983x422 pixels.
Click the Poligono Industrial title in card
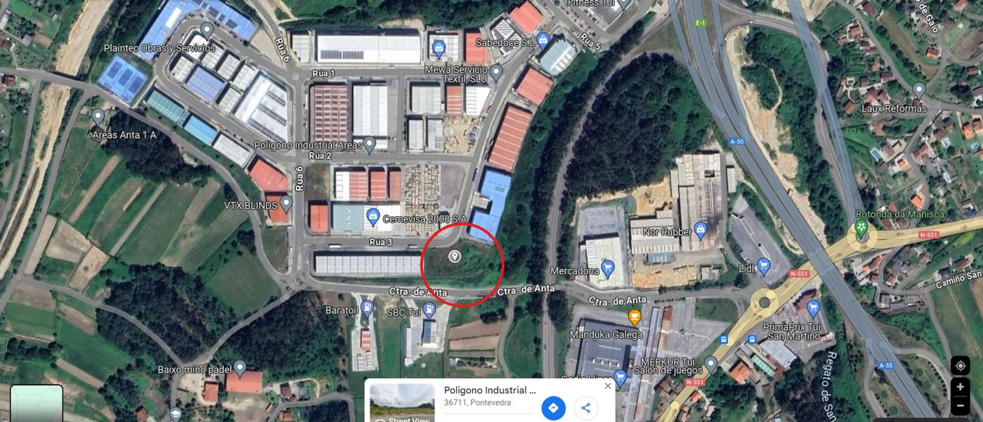pos(490,390)
